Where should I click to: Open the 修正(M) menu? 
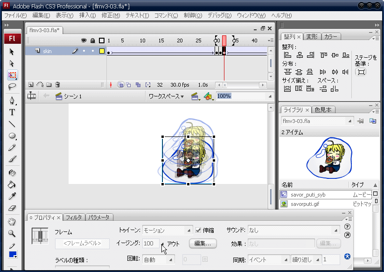111,15
